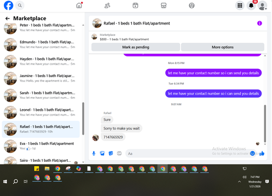Click Jasmine's listing thumbnail avatar

pyautogui.click(x=10, y=78)
